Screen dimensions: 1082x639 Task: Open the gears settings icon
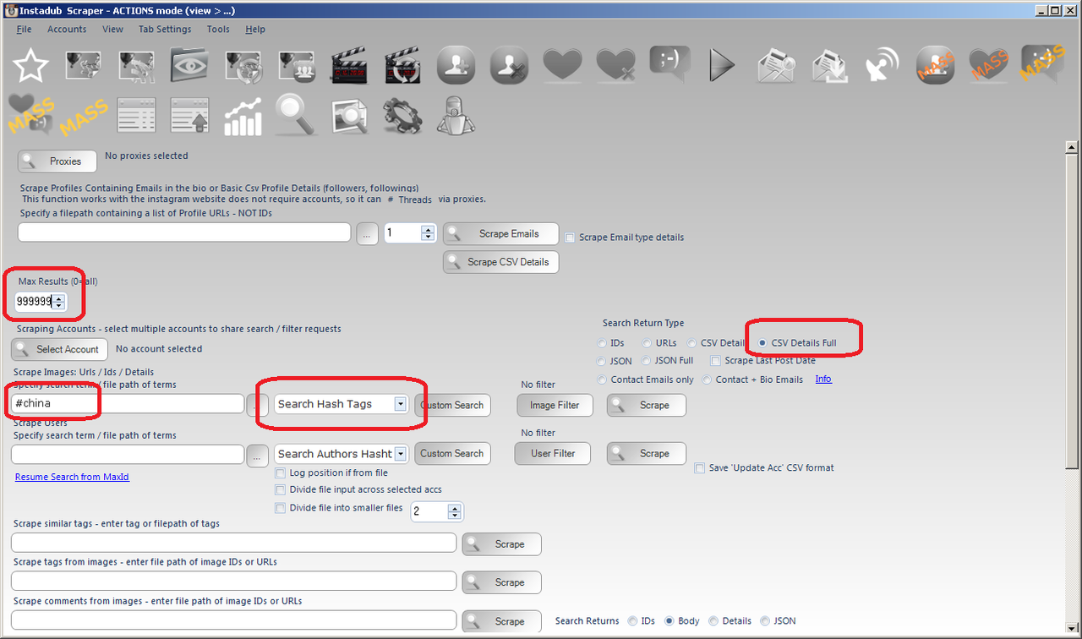coord(403,116)
